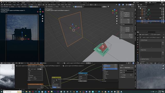
Task: Click the Blender icon in the taskbar
Action: click(118, 92)
